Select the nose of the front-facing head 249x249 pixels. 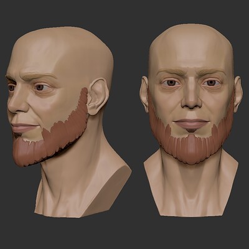pyautogui.click(x=191, y=98)
